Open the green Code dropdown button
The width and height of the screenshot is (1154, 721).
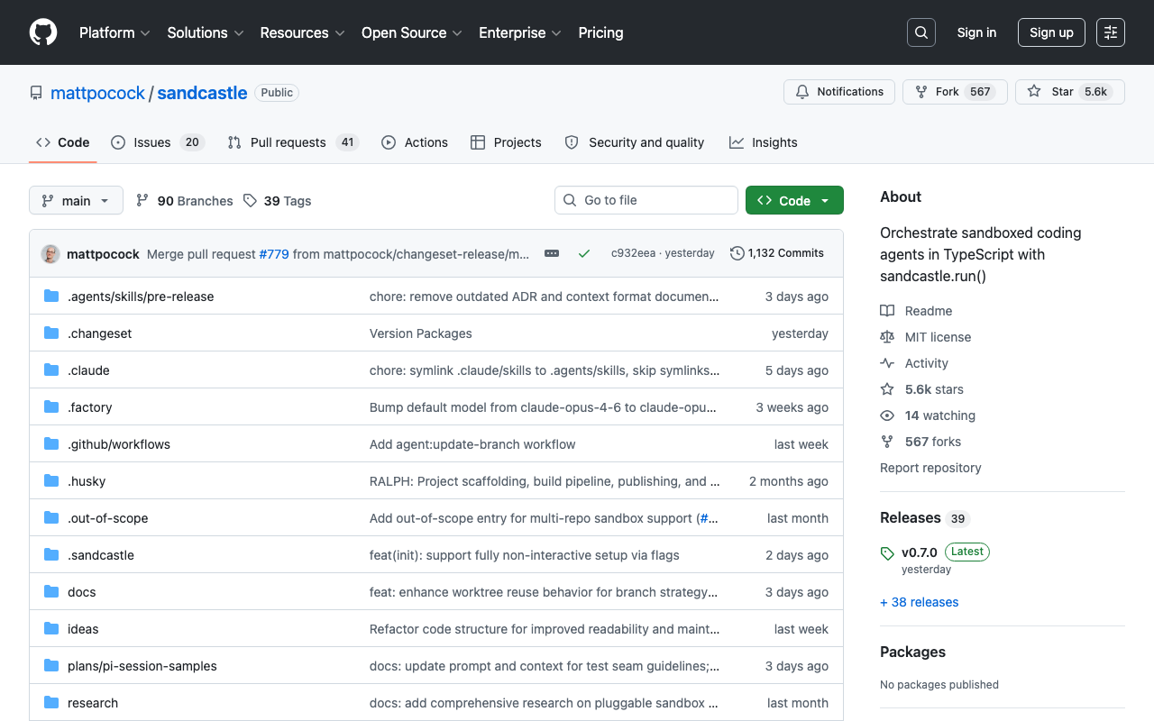click(794, 200)
